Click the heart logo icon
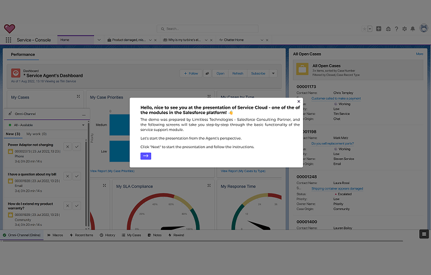Viewport: 431px width, 275px height. click(9, 28)
